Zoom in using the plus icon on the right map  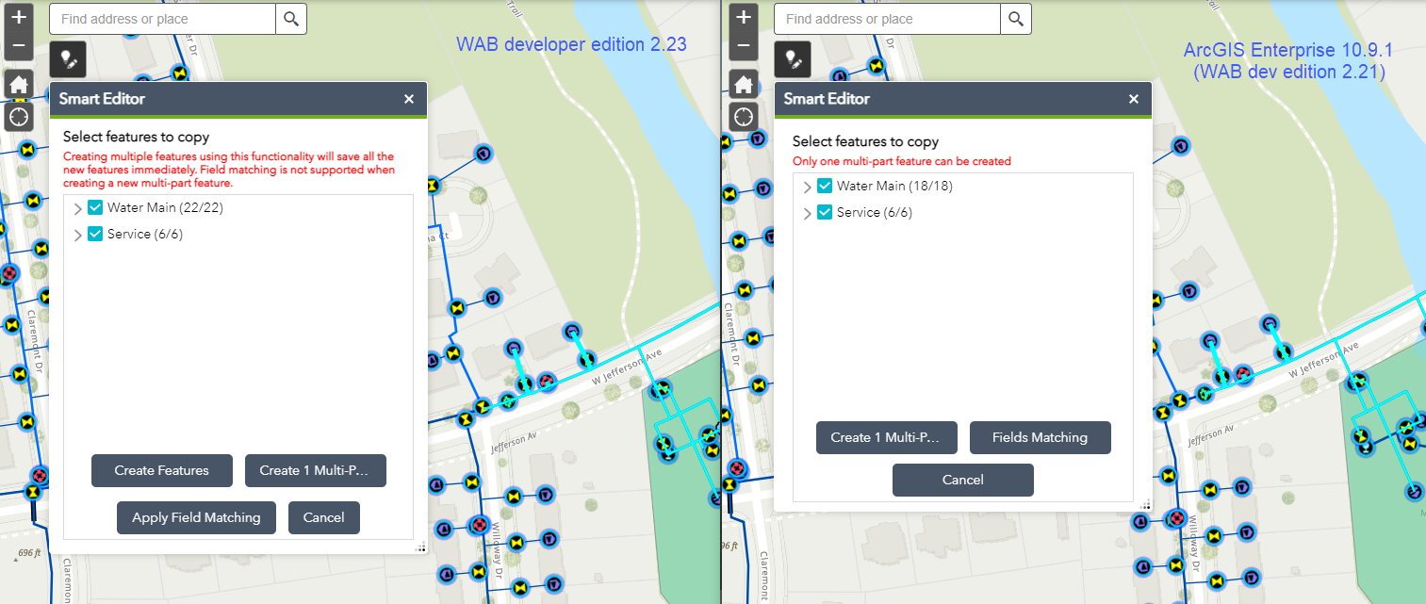tap(743, 16)
